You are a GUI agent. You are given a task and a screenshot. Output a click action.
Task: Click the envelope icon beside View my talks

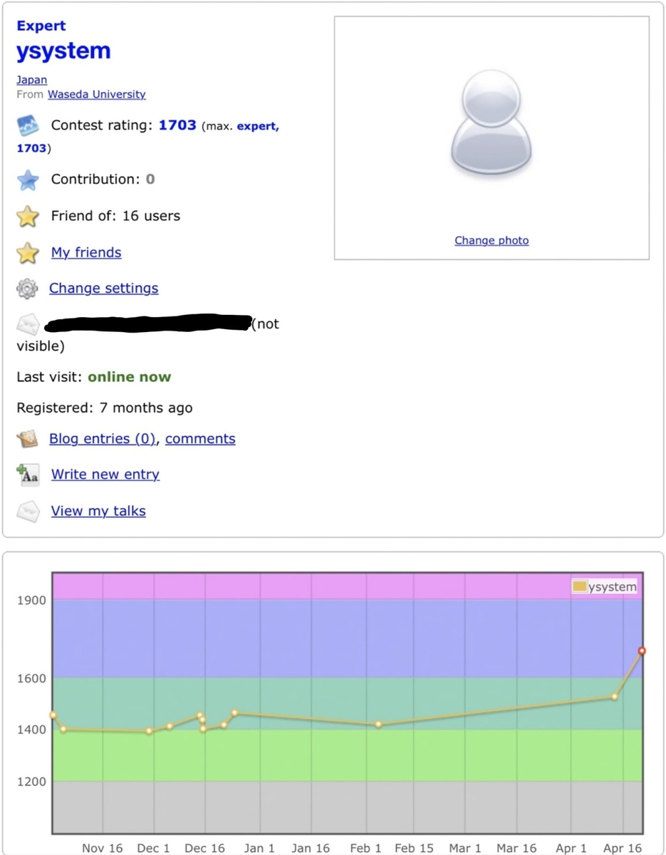tap(27, 512)
